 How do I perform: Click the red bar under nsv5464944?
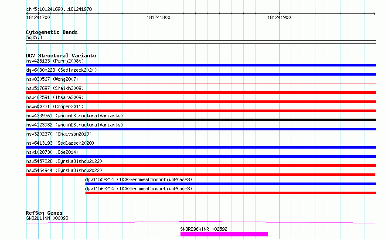point(201,175)
